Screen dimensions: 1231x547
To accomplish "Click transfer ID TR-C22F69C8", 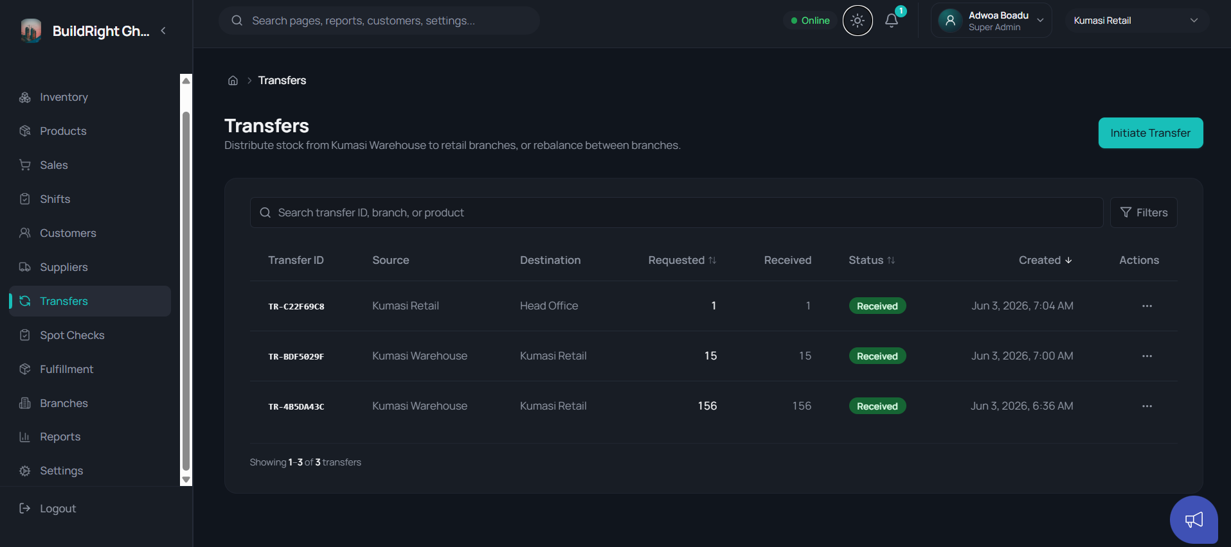I will [296, 306].
